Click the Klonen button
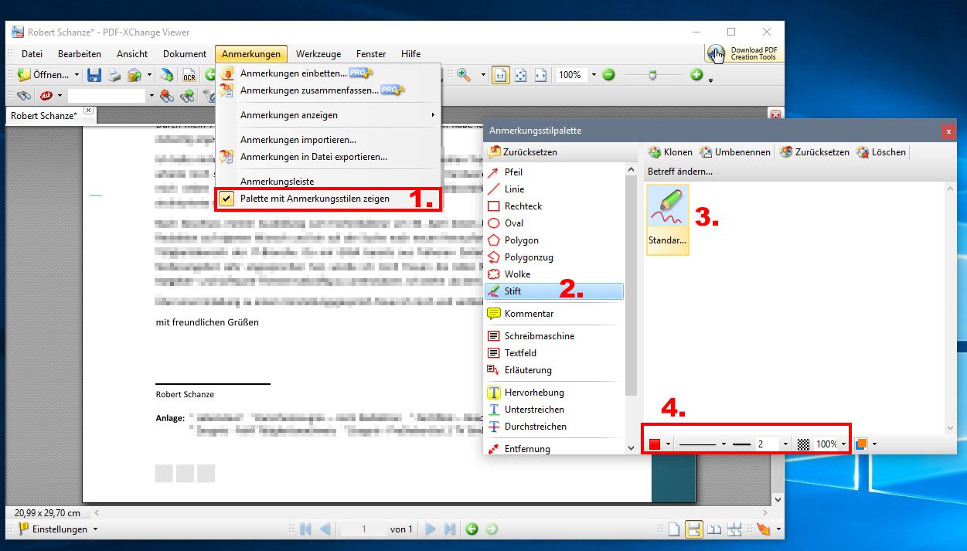967x551 pixels. coord(670,152)
